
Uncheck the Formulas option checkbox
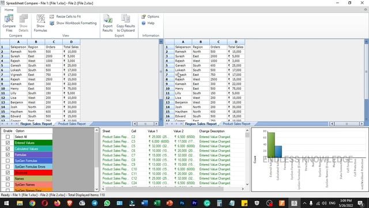pyautogui.click(x=7, y=155)
